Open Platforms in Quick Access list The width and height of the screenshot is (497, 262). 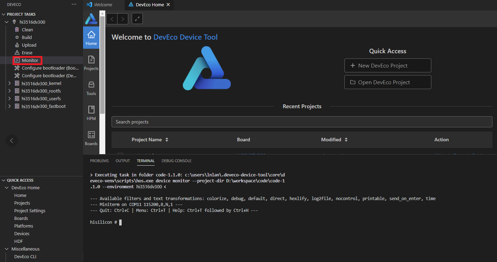(x=24, y=226)
